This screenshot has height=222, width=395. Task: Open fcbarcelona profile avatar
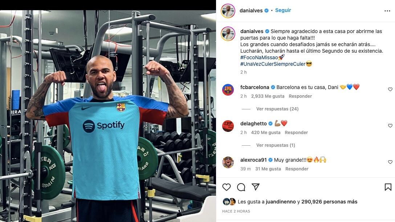(228, 90)
